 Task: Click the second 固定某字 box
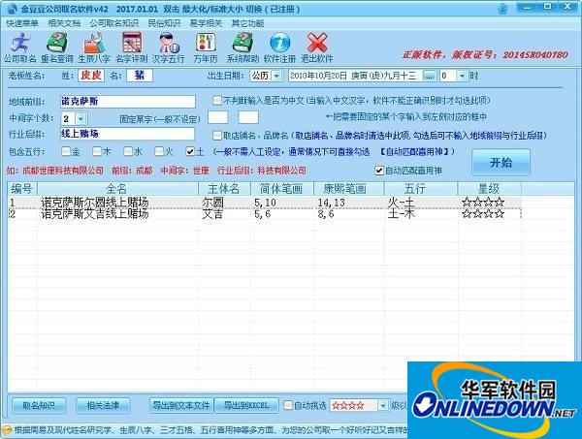pos(248,117)
